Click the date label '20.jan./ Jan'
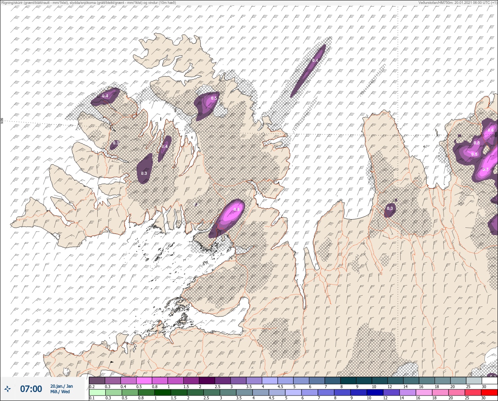This screenshot has width=498, height=401. click(61, 386)
